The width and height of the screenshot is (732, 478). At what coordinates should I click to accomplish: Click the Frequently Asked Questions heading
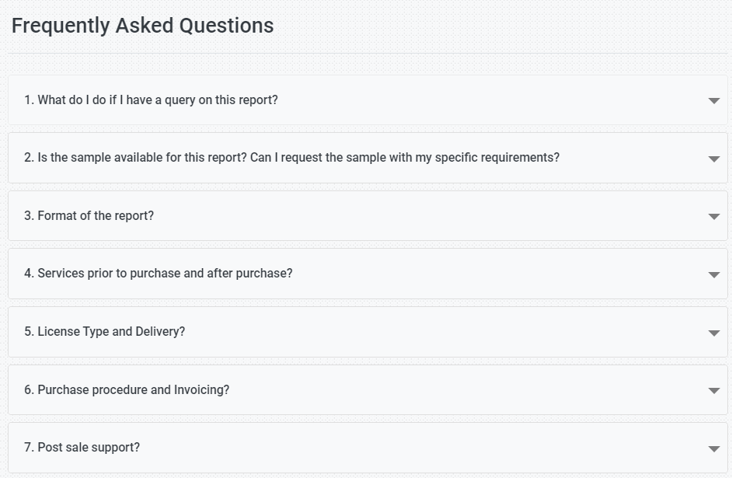142,26
